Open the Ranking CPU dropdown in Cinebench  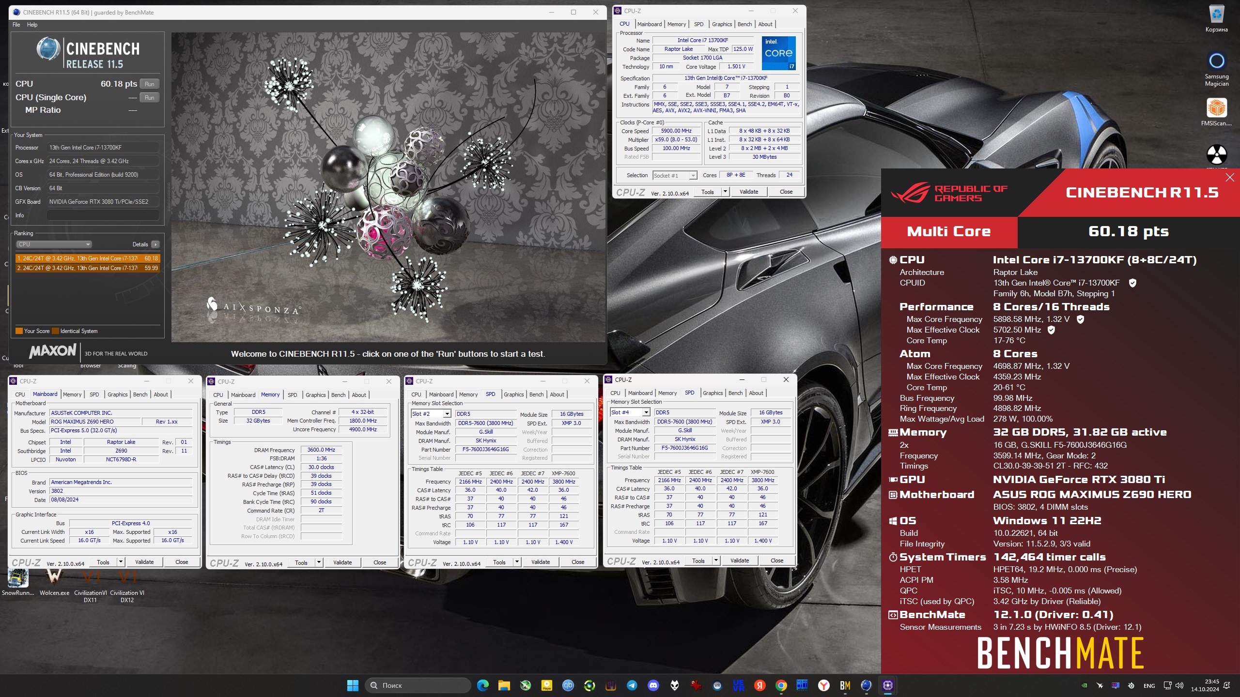click(x=54, y=244)
